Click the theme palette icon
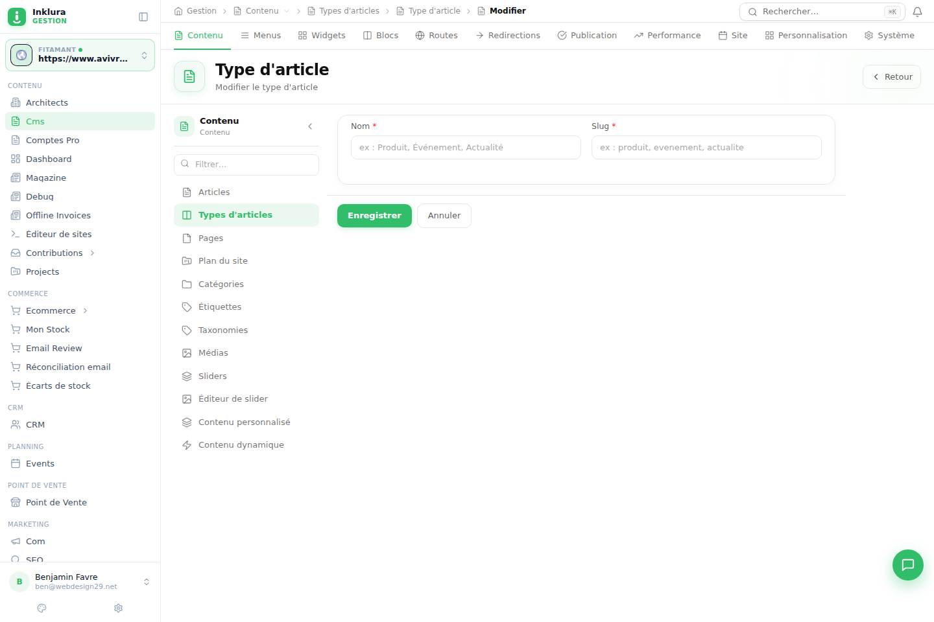934x622 pixels. (x=42, y=608)
